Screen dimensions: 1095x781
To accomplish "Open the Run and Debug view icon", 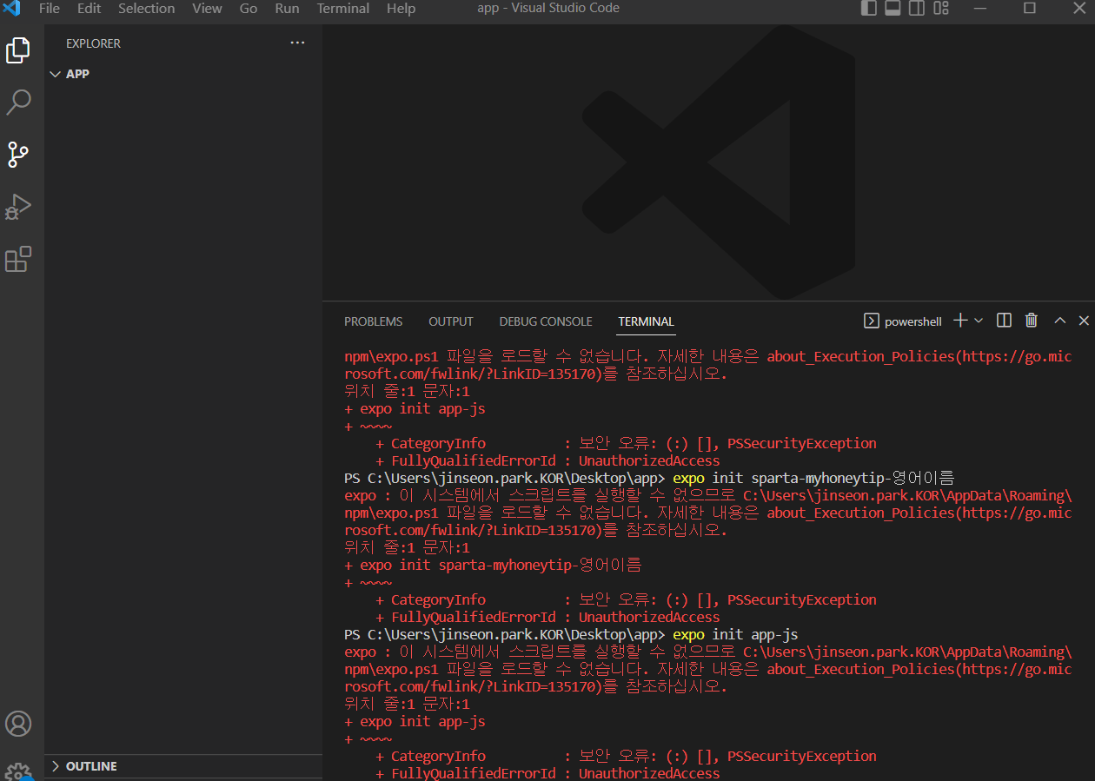I will click(x=18, y=207).
